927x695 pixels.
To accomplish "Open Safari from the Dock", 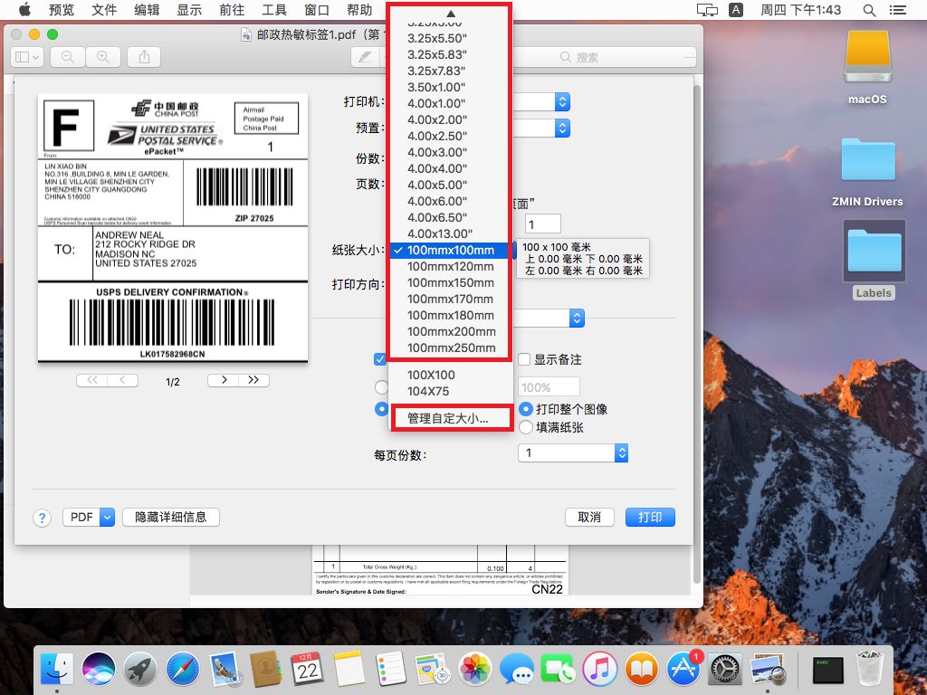I will (182, 669).
